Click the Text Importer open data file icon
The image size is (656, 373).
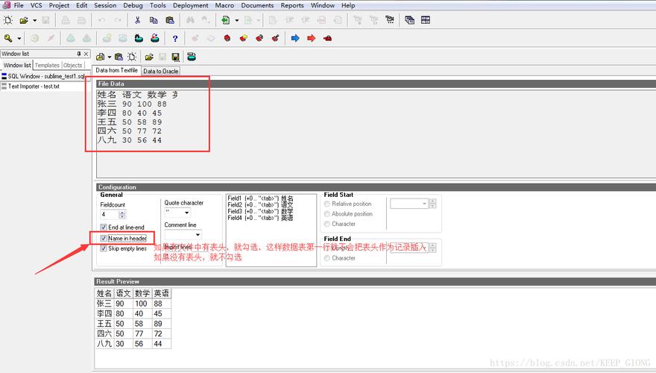coord(101,57)
